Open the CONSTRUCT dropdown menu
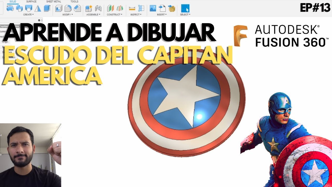 (115, 15)
